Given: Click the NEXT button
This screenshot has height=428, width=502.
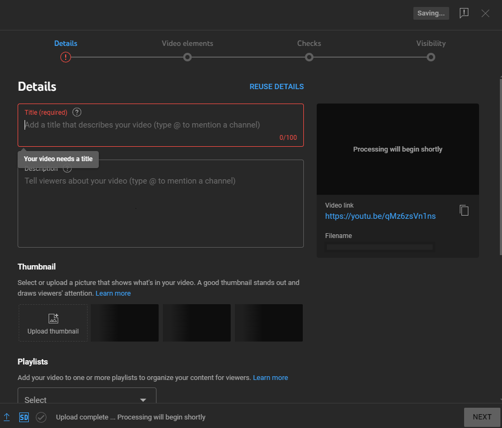Looking at the screenshot, I should point(482,417).
